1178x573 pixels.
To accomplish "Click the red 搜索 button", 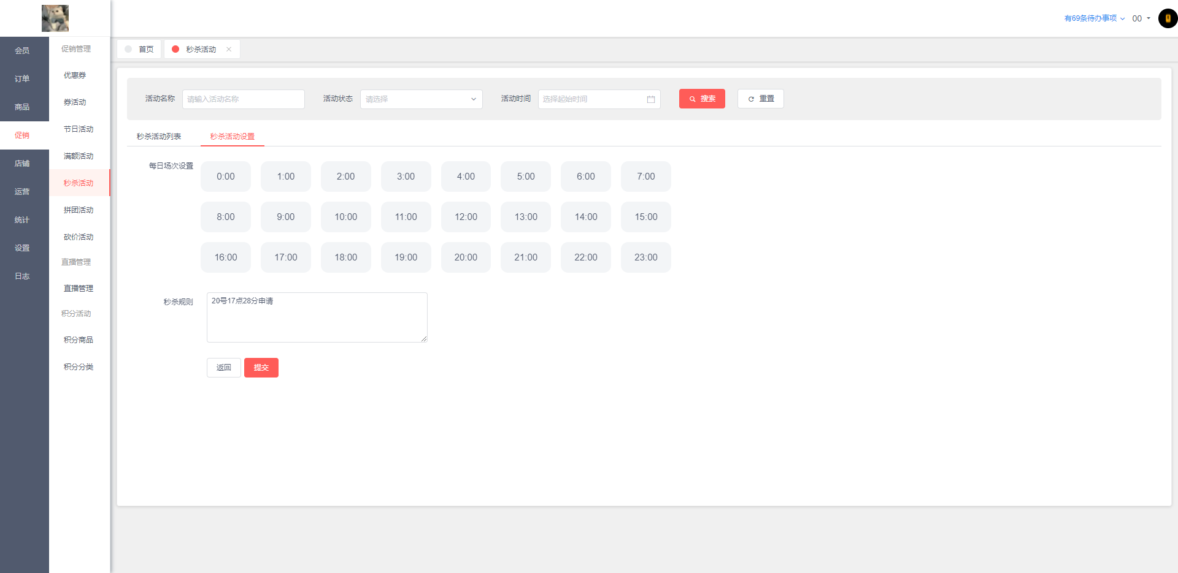I will [x=702, y=99].
